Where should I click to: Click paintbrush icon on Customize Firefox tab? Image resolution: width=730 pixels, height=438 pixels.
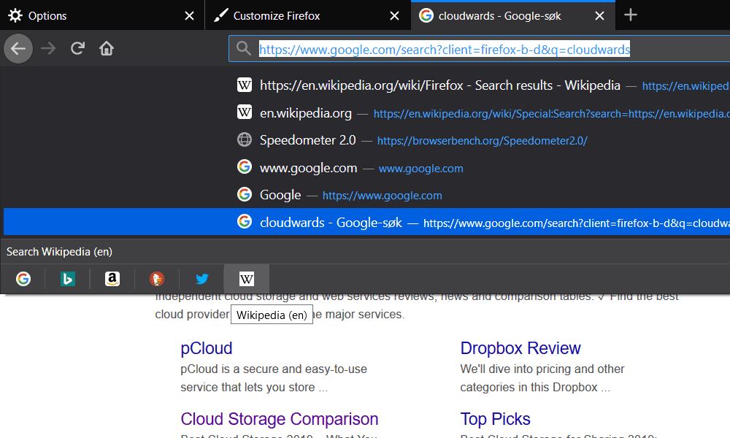(220, 15)
